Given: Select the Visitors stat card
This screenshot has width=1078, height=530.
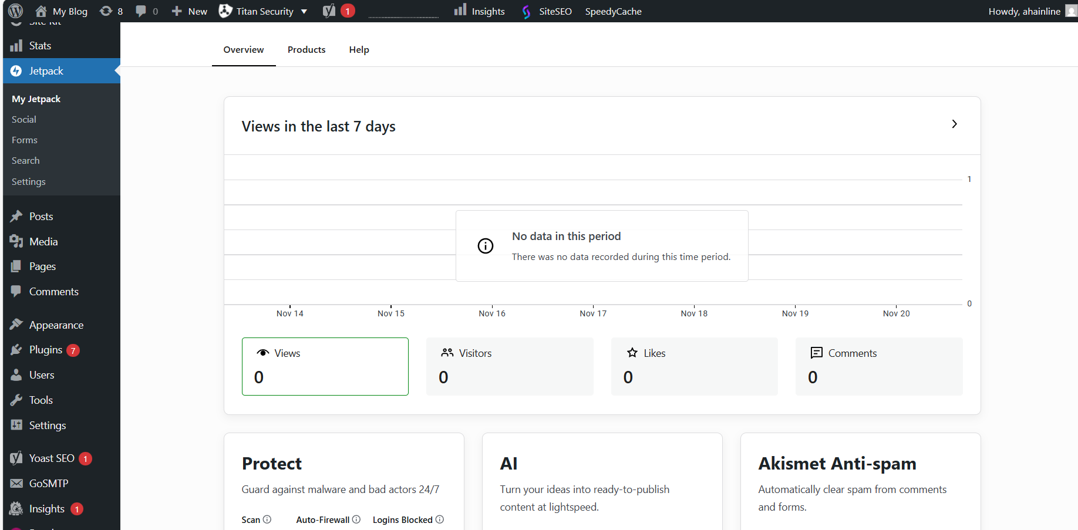Looking at the screenshot, I should [510, 366].
